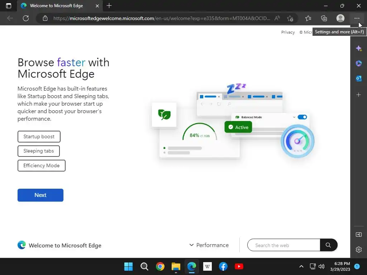Click the Active badge in illustration
This screenshot has width=367, height=275.
(x=238, y=127)
